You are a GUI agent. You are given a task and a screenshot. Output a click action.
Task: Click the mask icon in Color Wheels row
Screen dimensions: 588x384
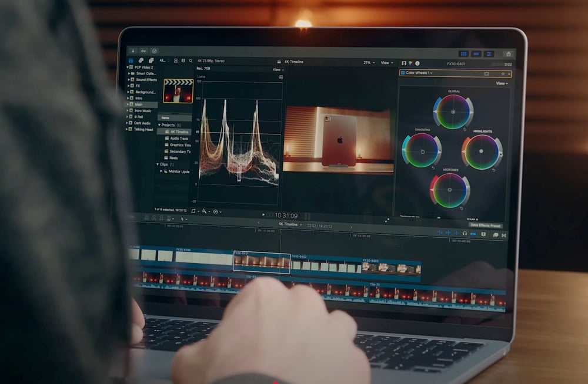[486, 74]
